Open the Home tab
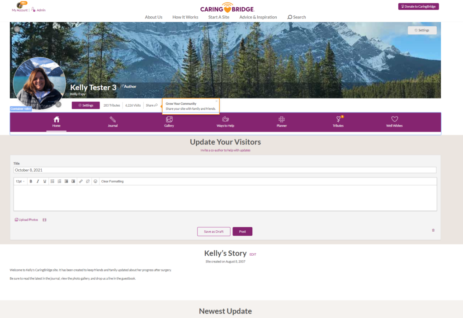This screenshot has width=463, height=318. point(57,122)
